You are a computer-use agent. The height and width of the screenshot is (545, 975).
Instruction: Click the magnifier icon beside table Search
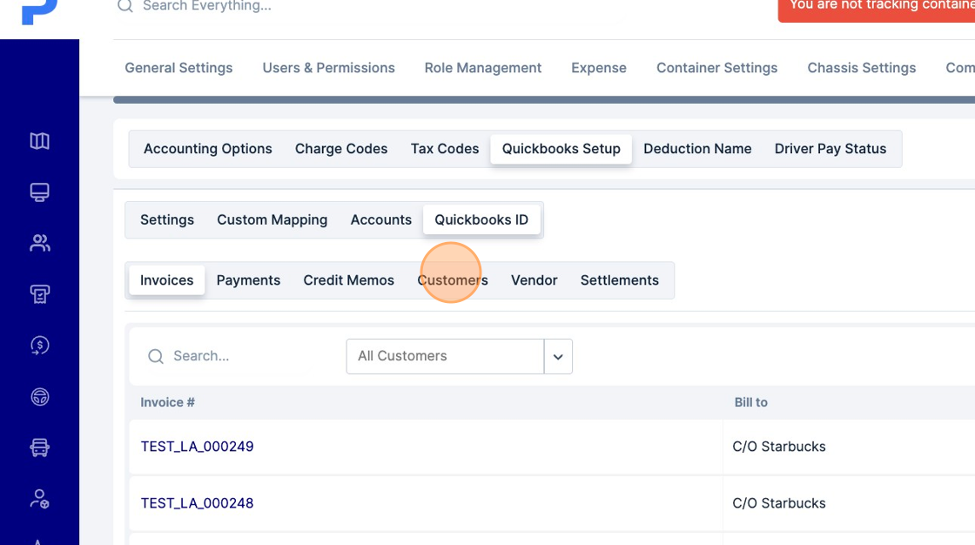tap(156, 356)
